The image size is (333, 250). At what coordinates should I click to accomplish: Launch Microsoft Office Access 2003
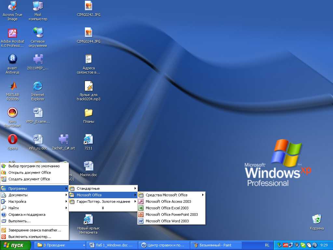point(171,201)
